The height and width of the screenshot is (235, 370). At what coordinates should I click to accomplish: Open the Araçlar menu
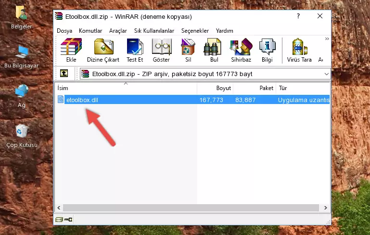click(x=118, y=31)
